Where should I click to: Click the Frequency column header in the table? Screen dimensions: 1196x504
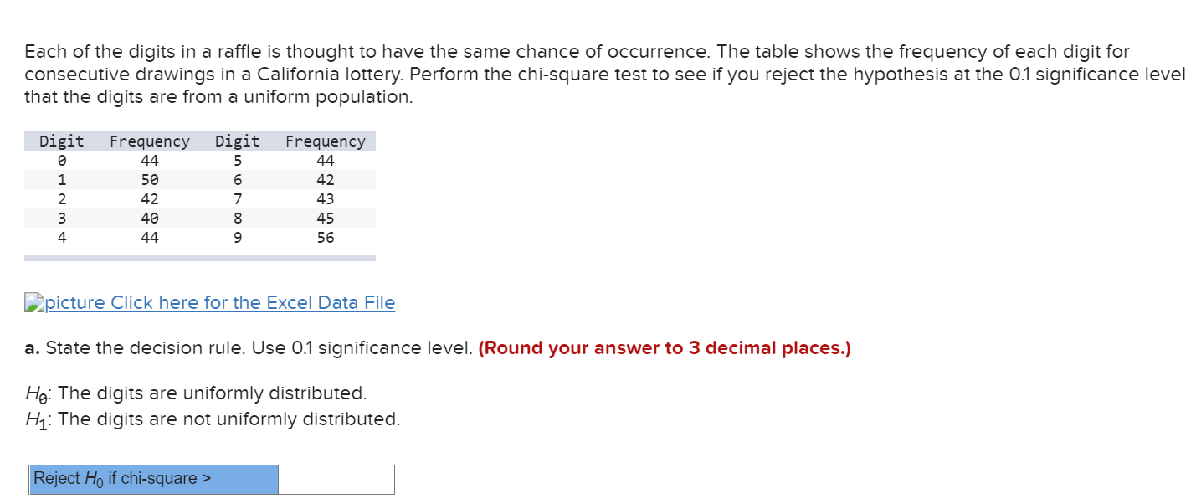coord(150,141)
